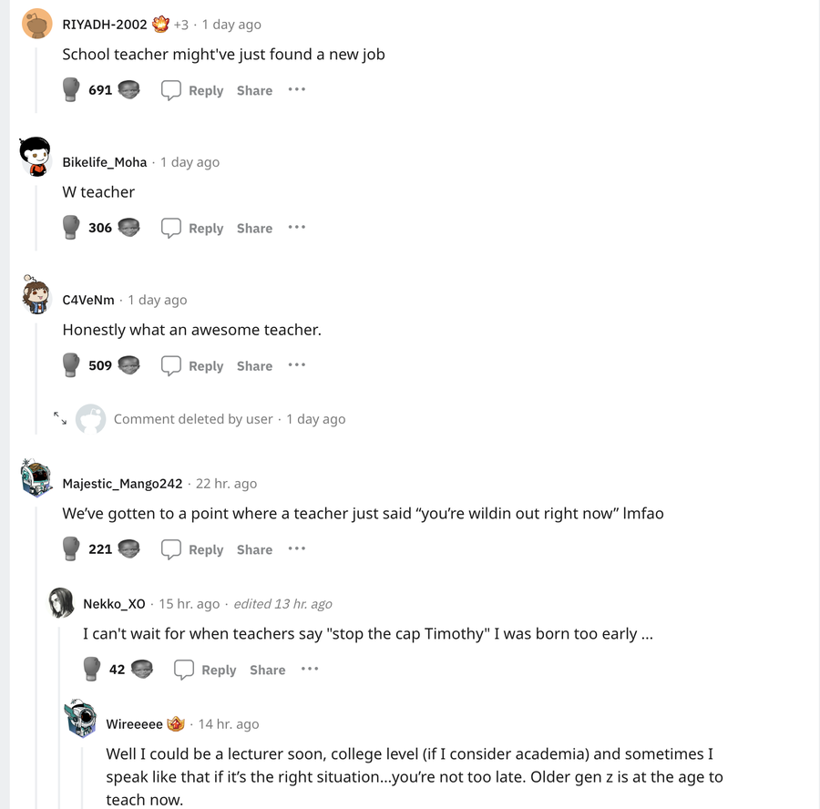Share Nekko_XO's comment

[267, 670]
